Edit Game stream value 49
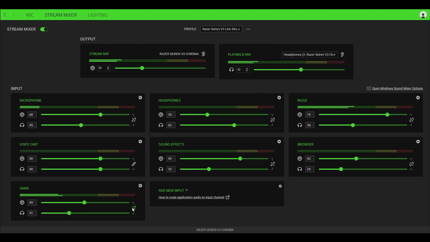Image resolution: width=430 pixels, height=242 pixels. click(32, 202)
